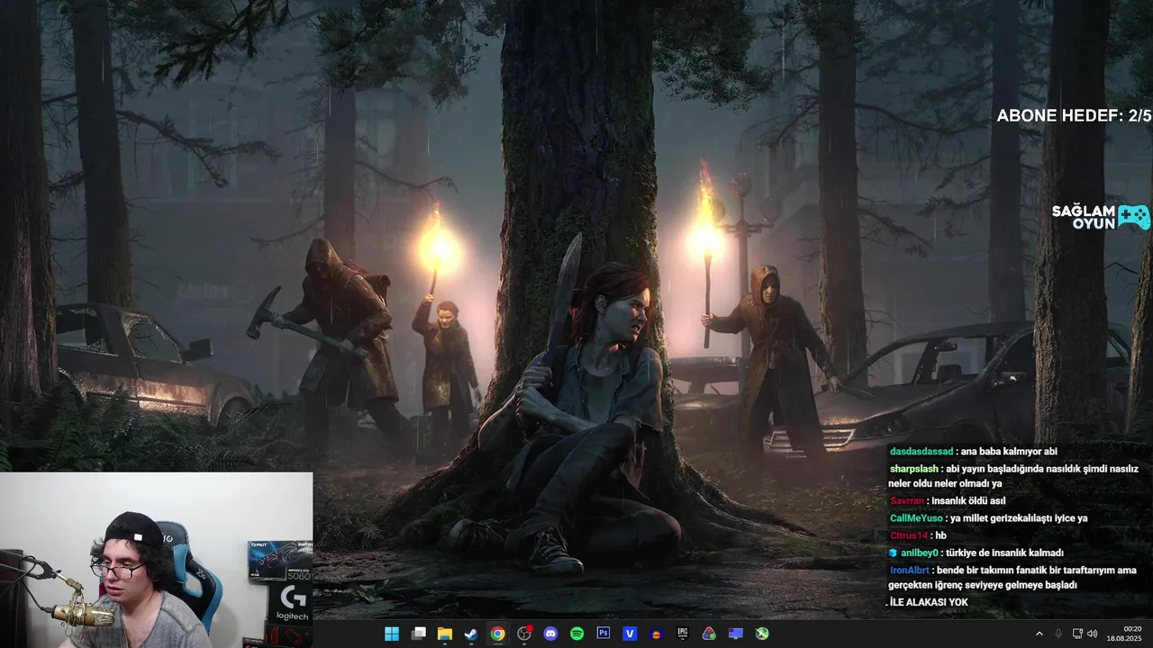Open the green circular app at the taskbar's end
Viewport: 1153px width, 648px height.
tap(762, 634)
